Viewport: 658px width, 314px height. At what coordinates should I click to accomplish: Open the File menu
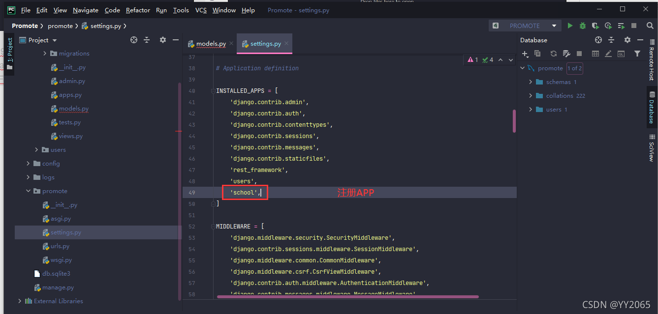(26, 10)
